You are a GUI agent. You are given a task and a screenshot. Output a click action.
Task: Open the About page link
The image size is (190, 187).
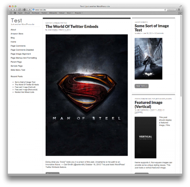coord(13,30)
